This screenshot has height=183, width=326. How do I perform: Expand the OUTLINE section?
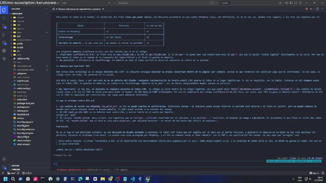point(15,166)
